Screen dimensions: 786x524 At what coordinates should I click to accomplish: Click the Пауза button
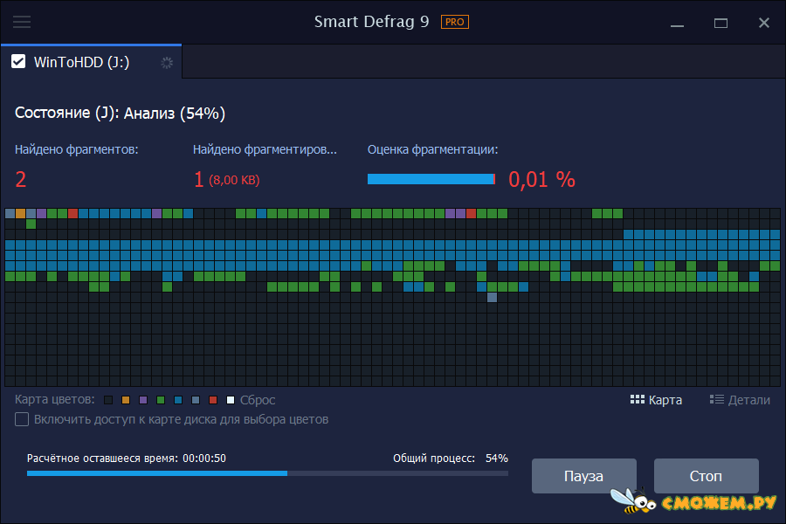[584, 476]
